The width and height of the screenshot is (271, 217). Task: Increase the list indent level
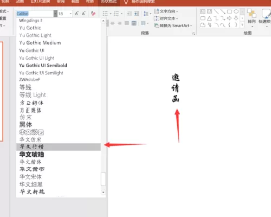point(137,14)
